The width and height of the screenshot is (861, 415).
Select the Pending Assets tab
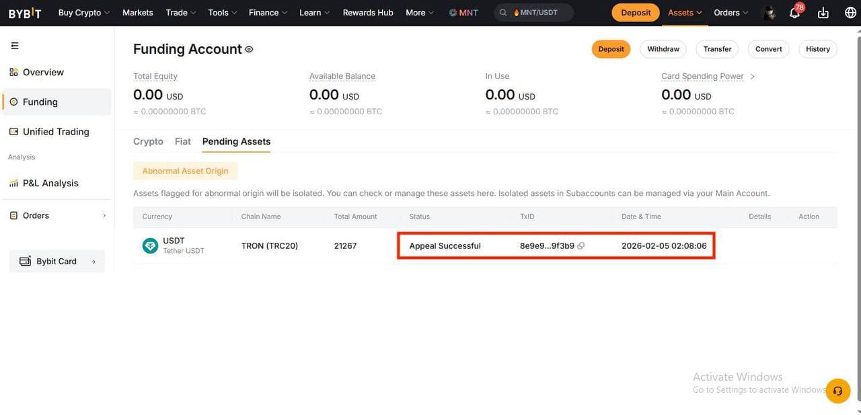coord(236,141)
